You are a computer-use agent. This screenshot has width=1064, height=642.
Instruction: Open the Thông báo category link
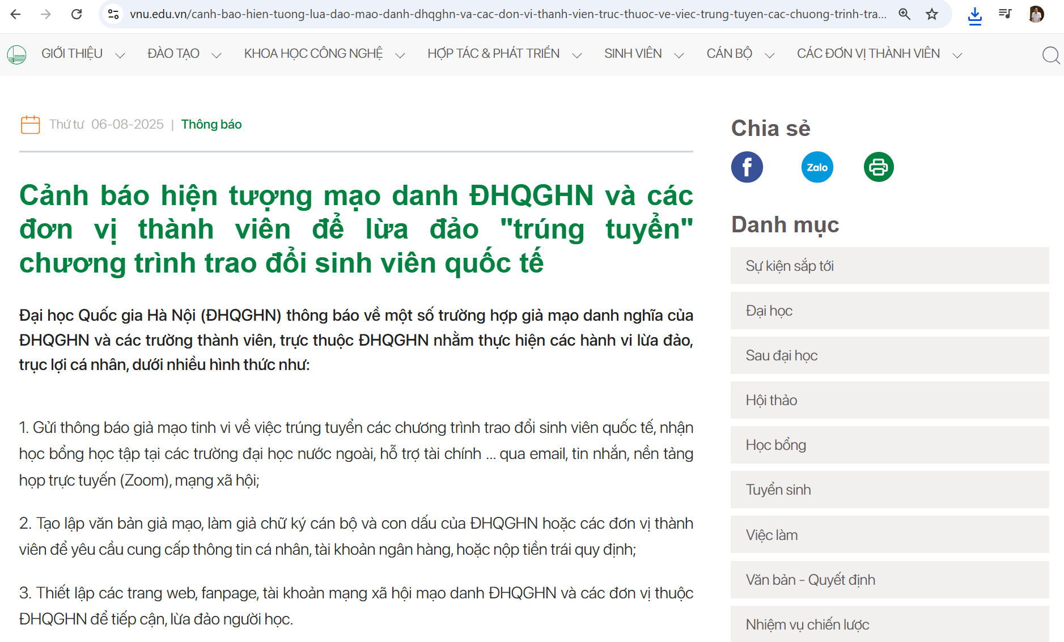pos(211,124)
